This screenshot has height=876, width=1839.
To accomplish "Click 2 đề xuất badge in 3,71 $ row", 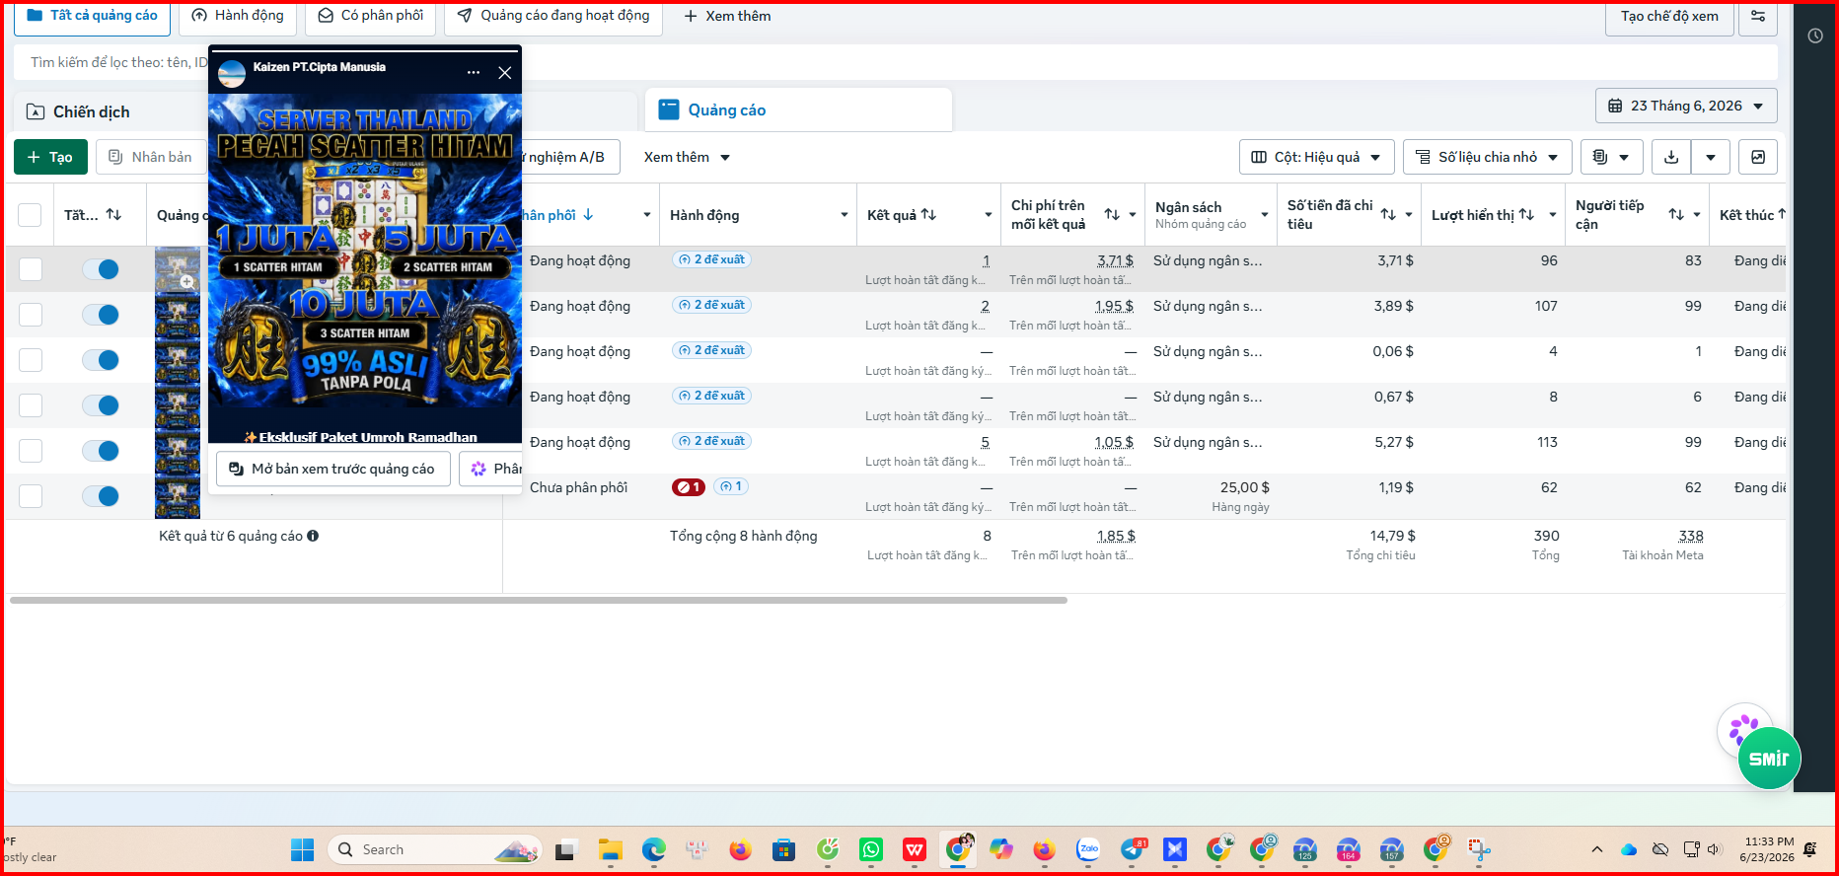I will [x=711, y=259].
